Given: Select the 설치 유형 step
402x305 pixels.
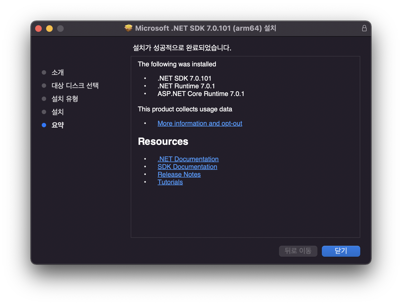Looking at the screenshot, I should coord(65,99).
